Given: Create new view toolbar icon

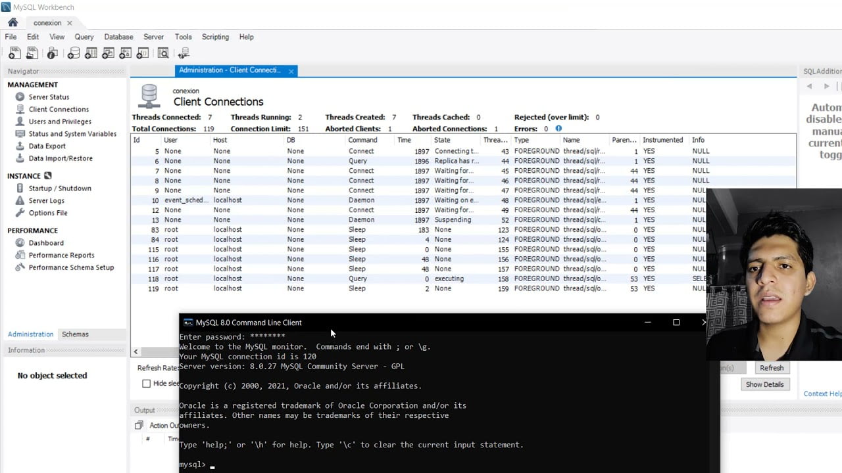Looking at the screenshot, I should click(x=108, y=53).
